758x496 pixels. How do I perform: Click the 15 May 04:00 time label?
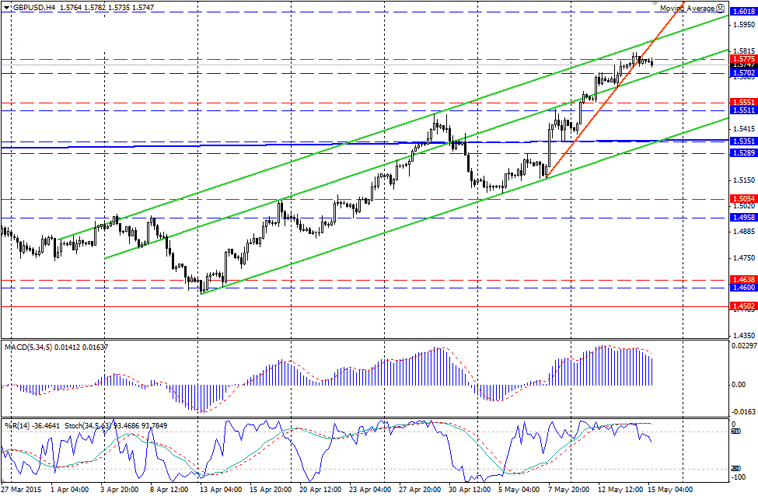click(x=670, y=489)
